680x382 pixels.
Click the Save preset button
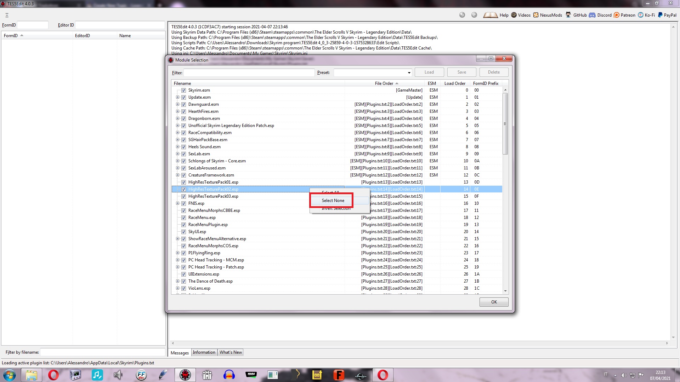tap(462, 72)
